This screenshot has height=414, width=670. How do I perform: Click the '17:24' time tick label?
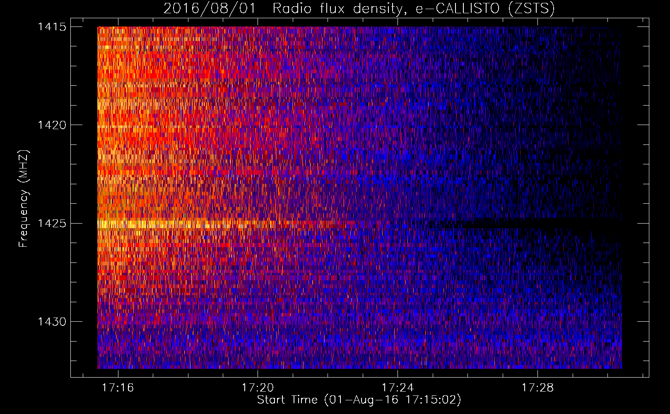pos(398,388)
